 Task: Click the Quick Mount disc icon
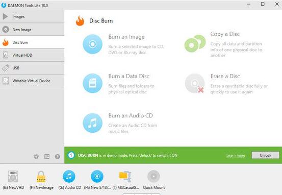click(153, 176)
